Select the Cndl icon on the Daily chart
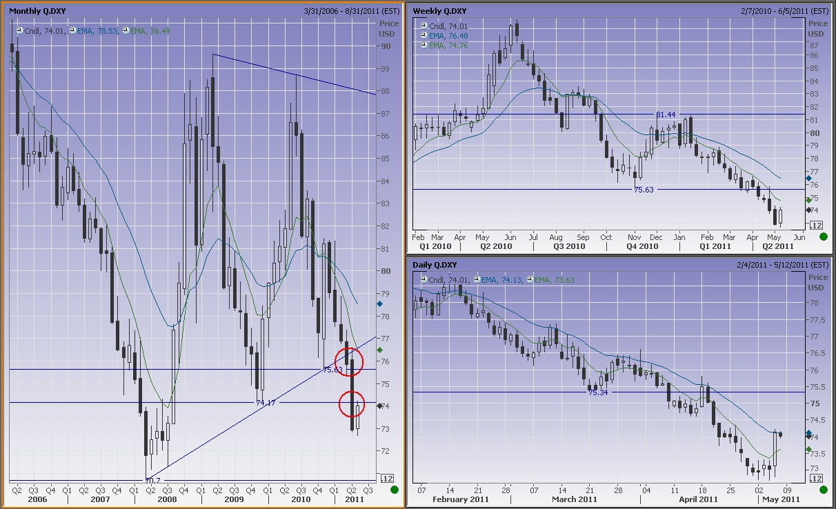Image resolution: width=836 pixels, height=509 pixels. pos(424,279)
